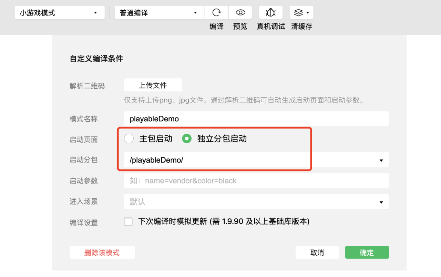The width and height of the screenshot is (441, 277).
Task: Click the 模式名称 playableDemo input field
Action: point(256,119)
